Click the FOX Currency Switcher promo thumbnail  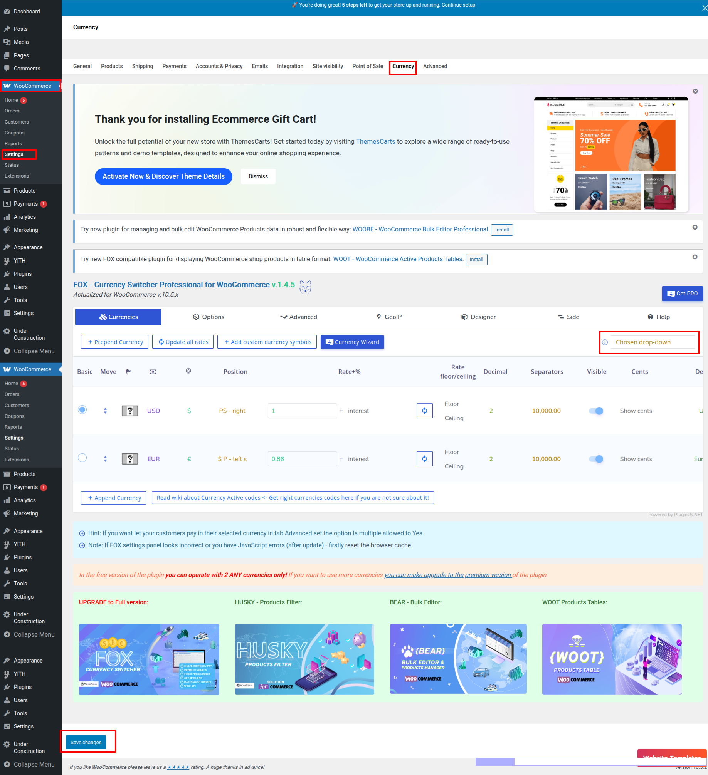tap(149, 660)
